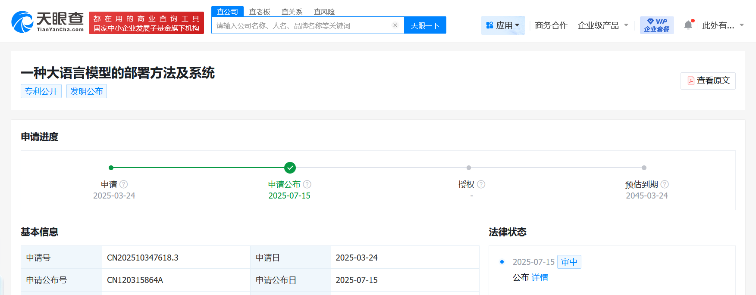Image resolution: width=756 pixels, height=295 pixels.
Task: Click the help icon next to 预估到期
Action: click(x=665, y=184)
